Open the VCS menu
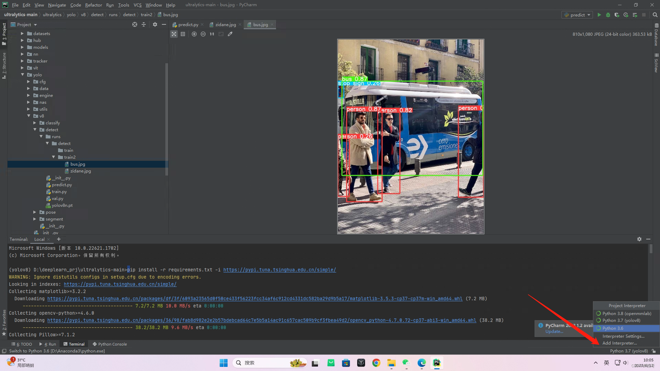Screen dimensions: 660x371 click(x=137, y=5)
